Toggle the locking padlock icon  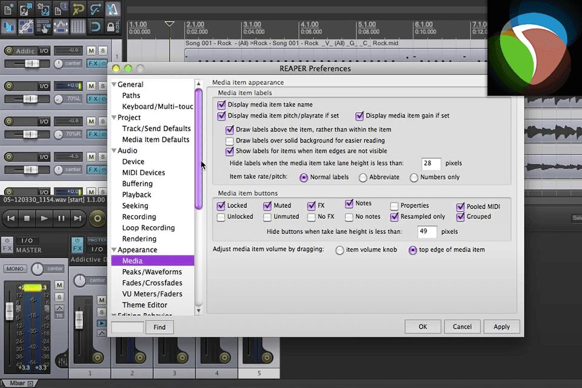(x=112, y=27)
